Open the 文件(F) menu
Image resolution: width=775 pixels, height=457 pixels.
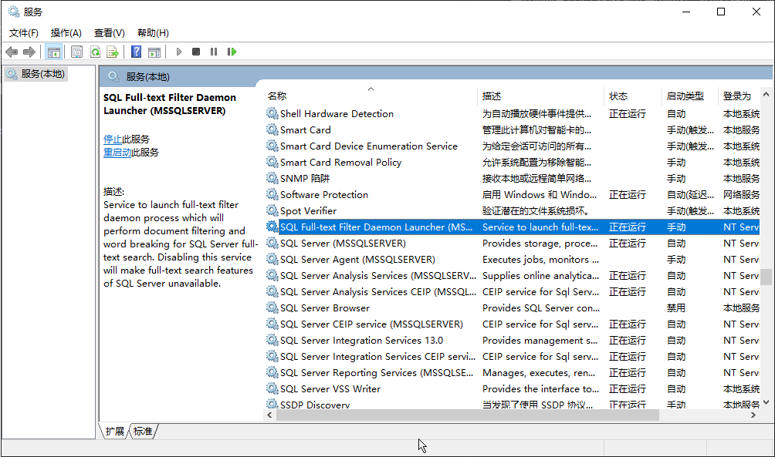(24, 33)
